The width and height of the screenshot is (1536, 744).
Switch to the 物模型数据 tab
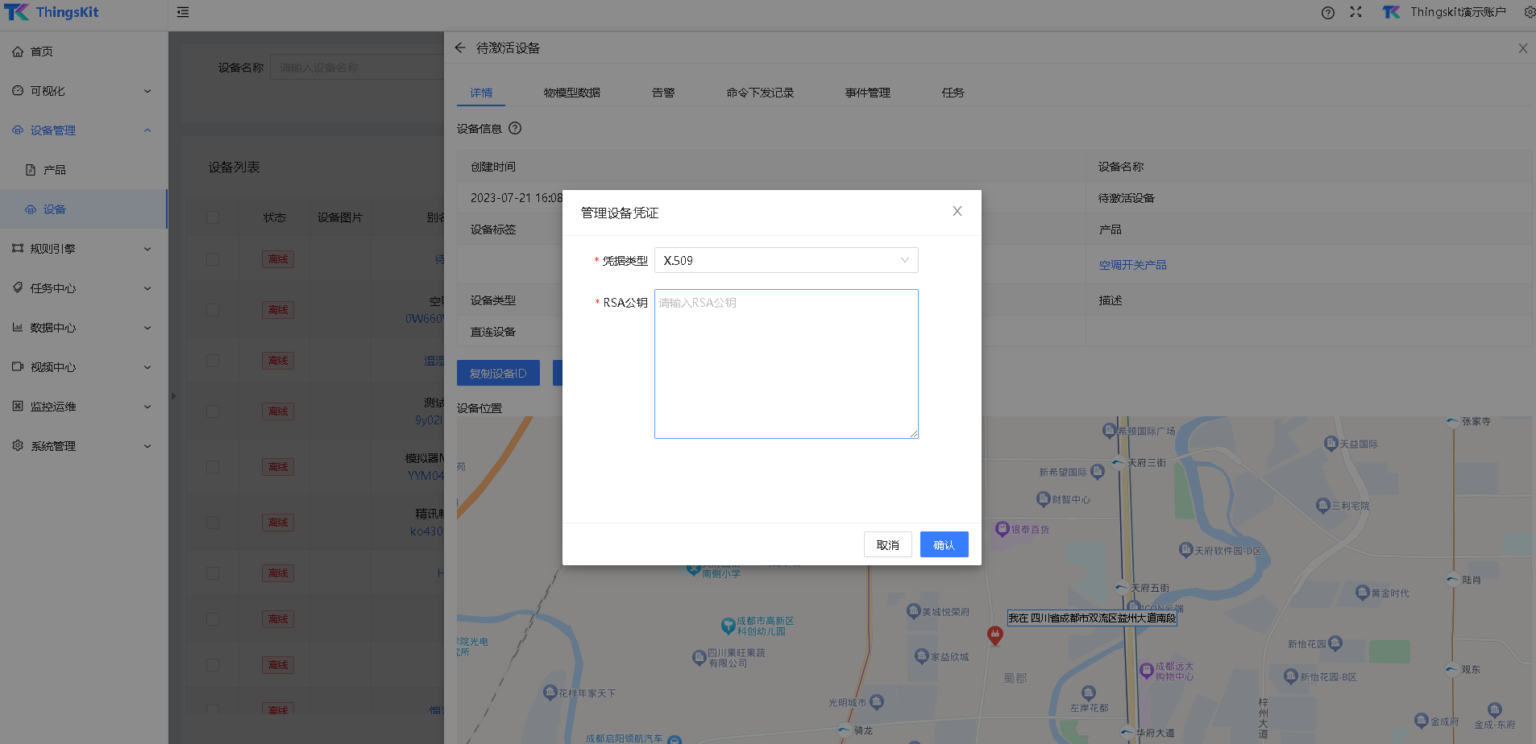point(571,93)
